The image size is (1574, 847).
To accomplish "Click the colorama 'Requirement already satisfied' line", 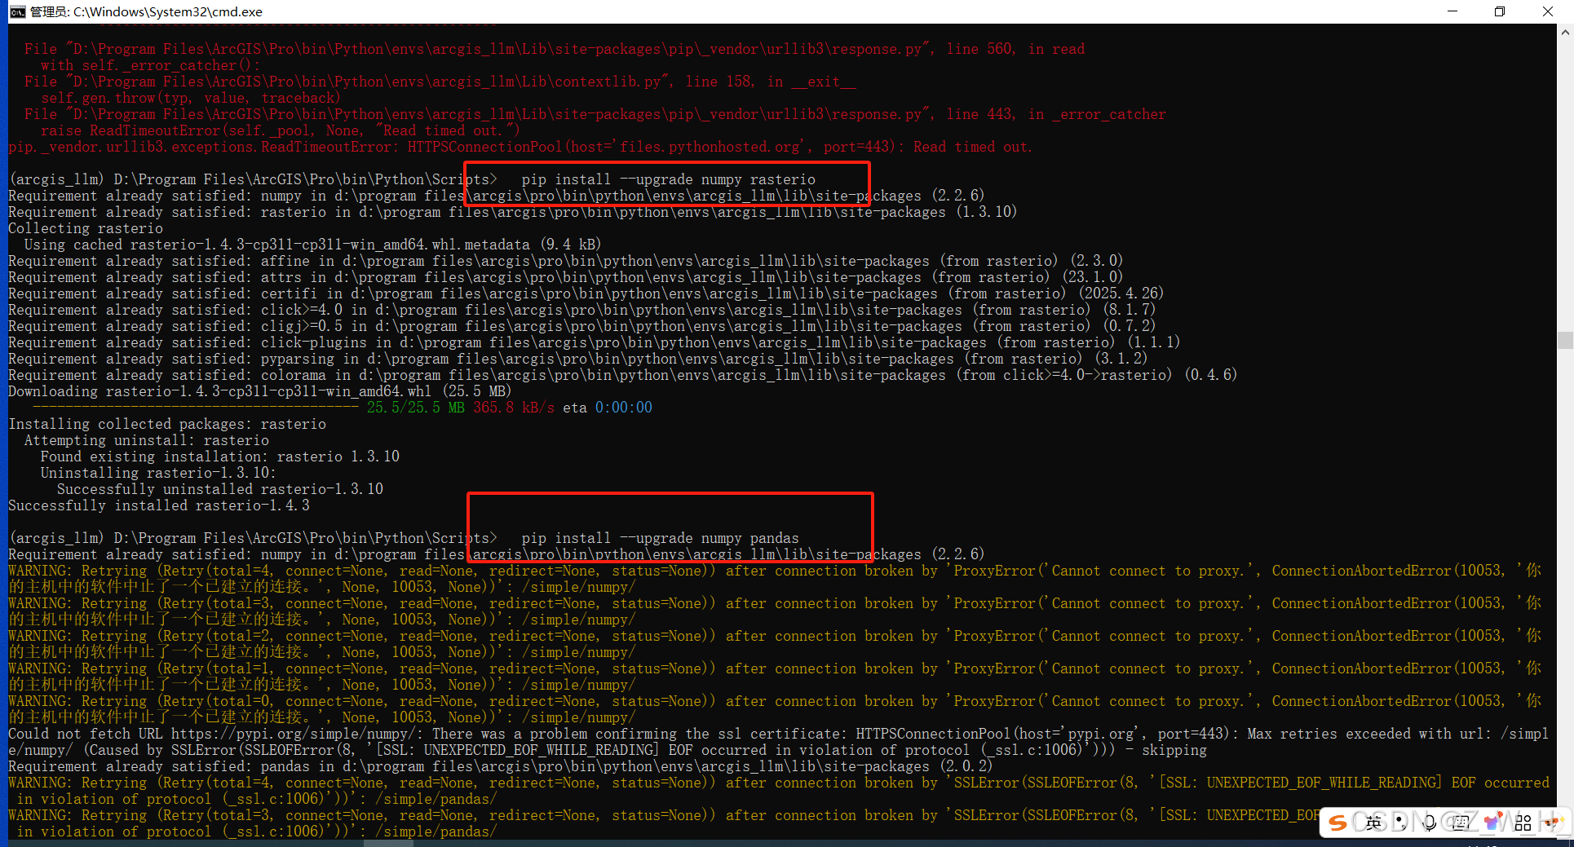I will [x=622, y=375].
